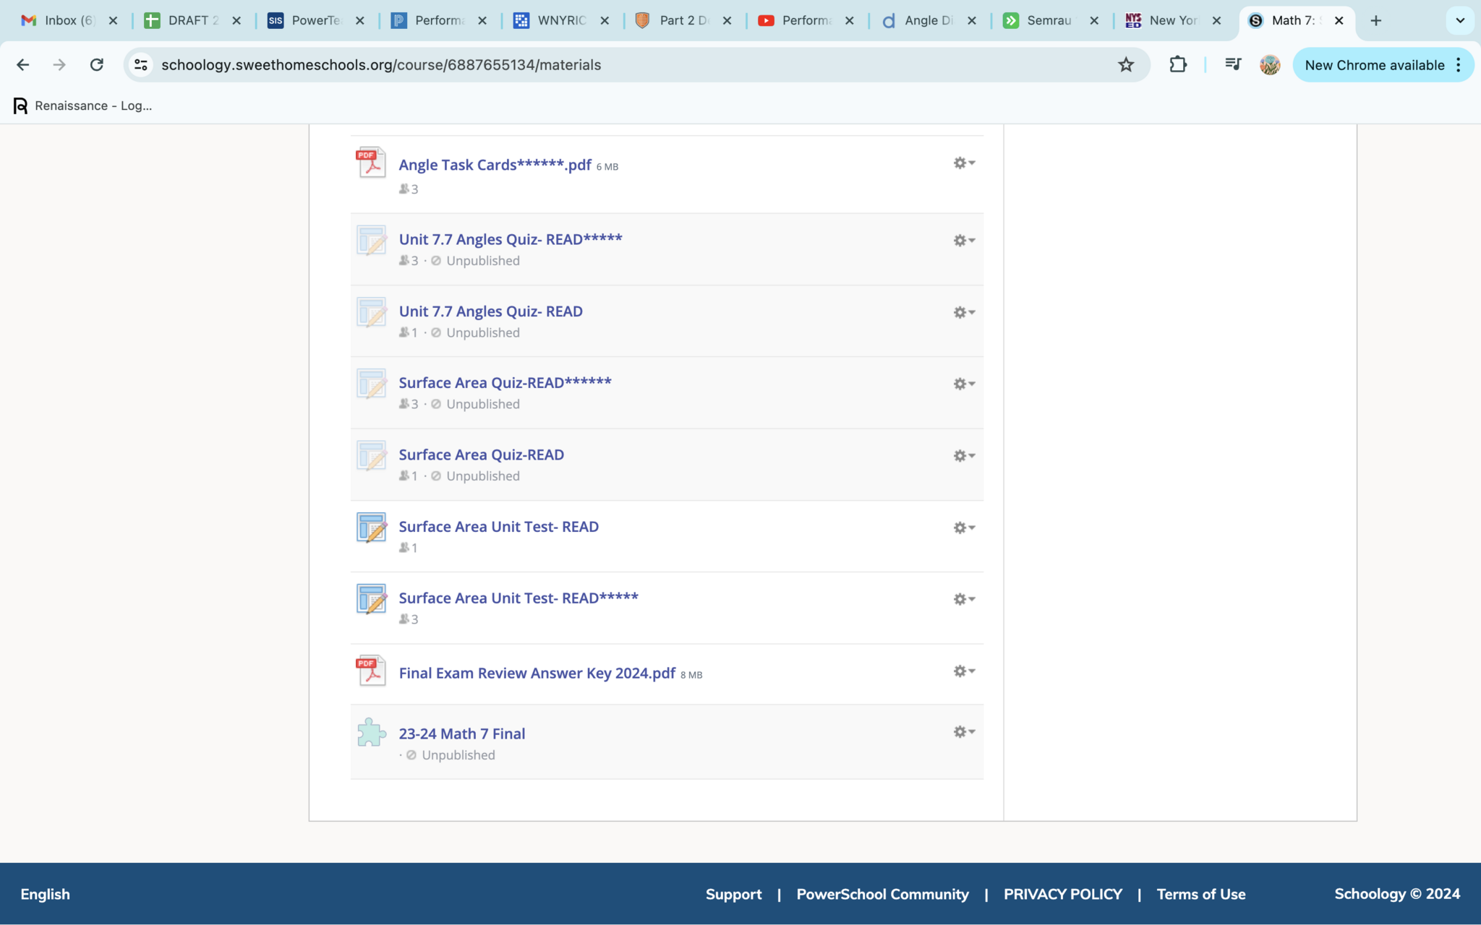This screenshot has width=1481, height=925.
Task: Reload the Schoology page
Action: pos(96,65)
